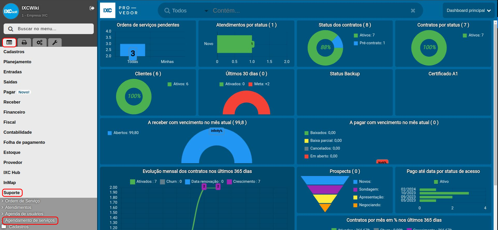
Task: Open the wrench tools tab icon
Action: (55, 42)
